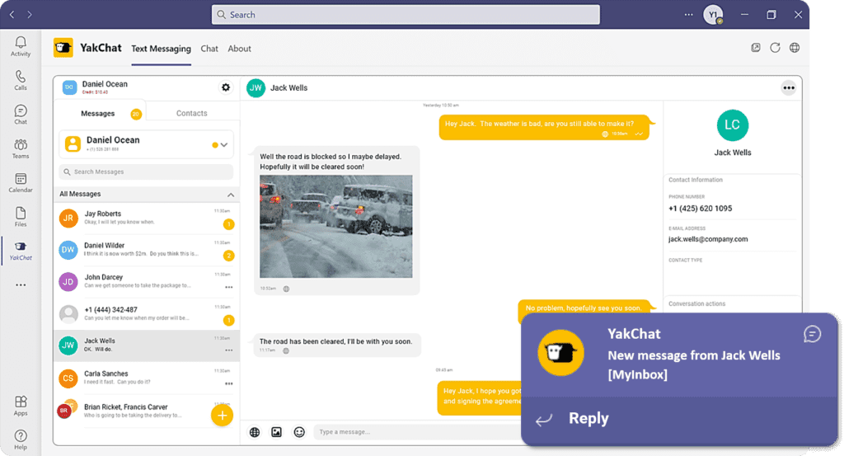Click Reply on the YakChat notification
Image resolution: width=844 pixels, height=456 pixels.
(x=588, y=418)
